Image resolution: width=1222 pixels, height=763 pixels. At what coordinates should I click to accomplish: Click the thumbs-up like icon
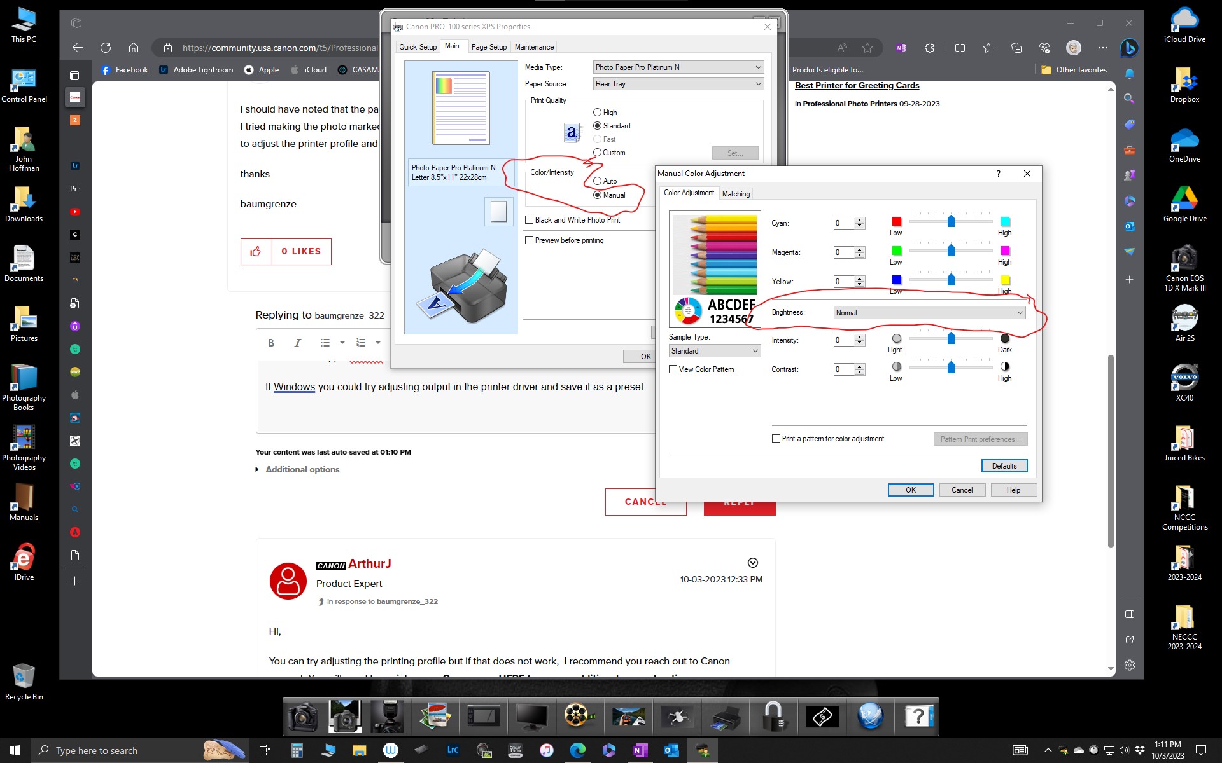(256, 252)
